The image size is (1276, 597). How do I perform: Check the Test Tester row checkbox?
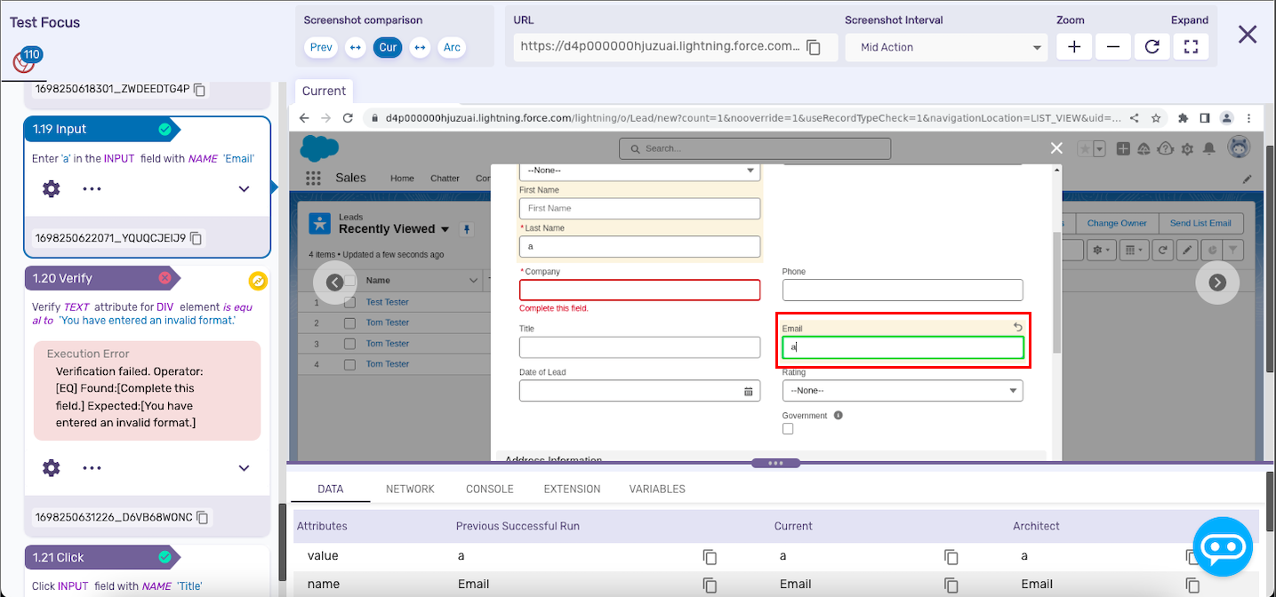click(x=349, y=302)
